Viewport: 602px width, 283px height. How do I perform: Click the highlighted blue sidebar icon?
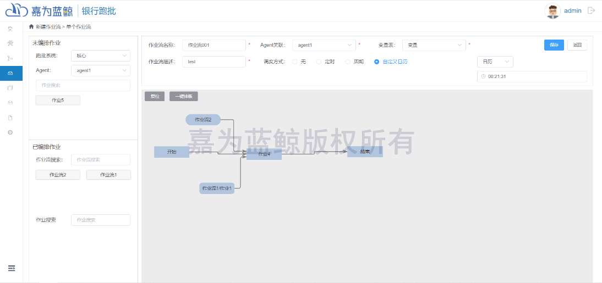10,73
